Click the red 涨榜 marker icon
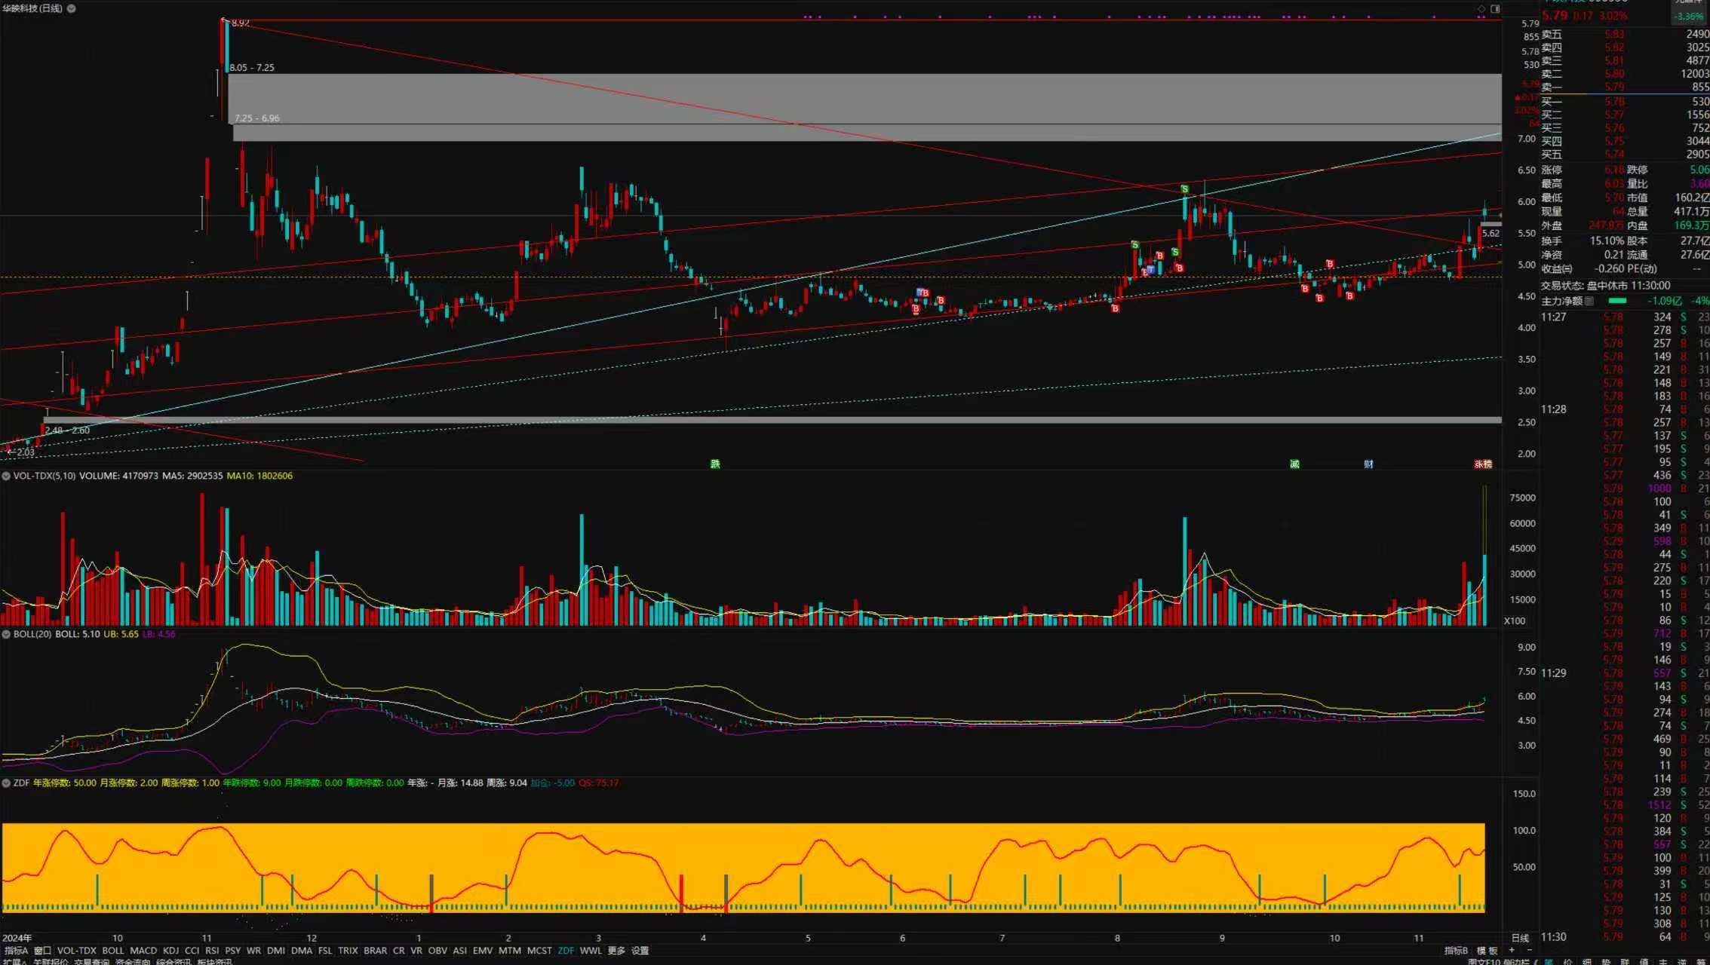The width and height of the screenshot is (1710, 965). (x=1483, y=464)
